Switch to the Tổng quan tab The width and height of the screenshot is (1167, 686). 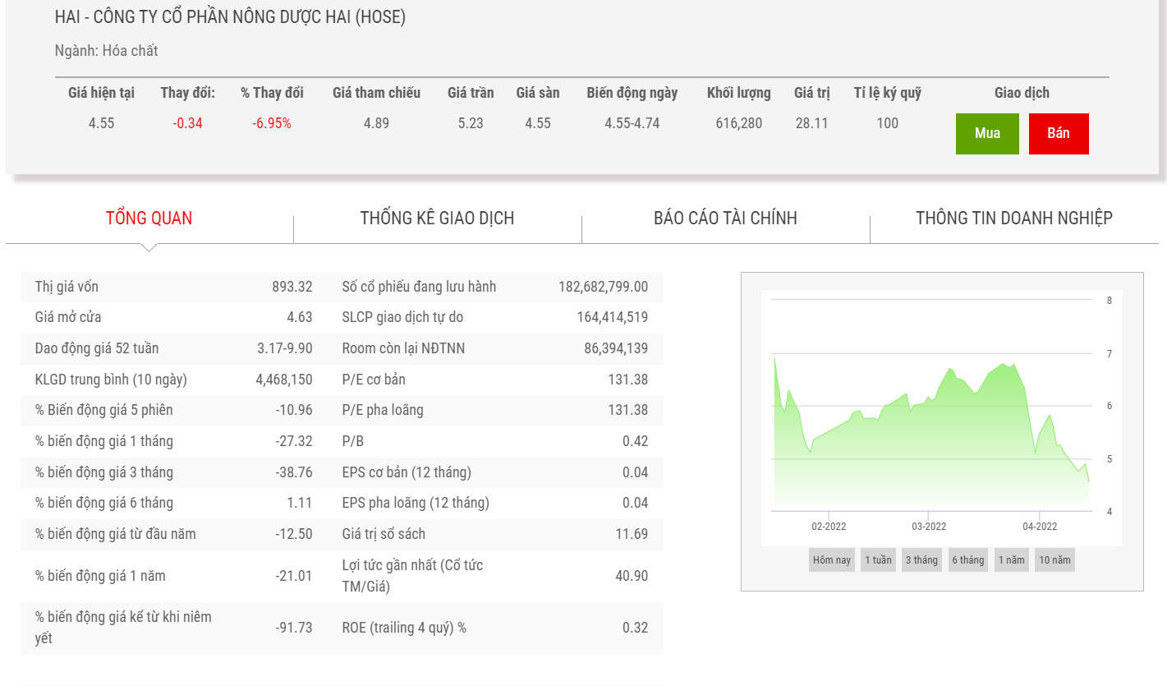click(149, 218)
